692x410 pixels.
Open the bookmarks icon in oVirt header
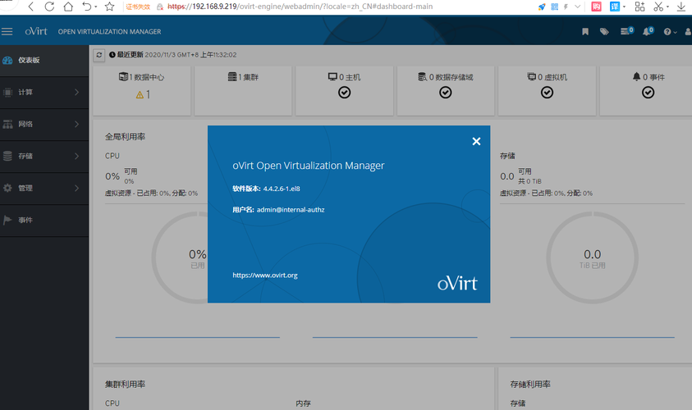pos(585,32)
